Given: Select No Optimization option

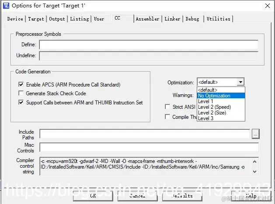Looking at the screenshot, I should pyautogui.click(x=221, y=96).
